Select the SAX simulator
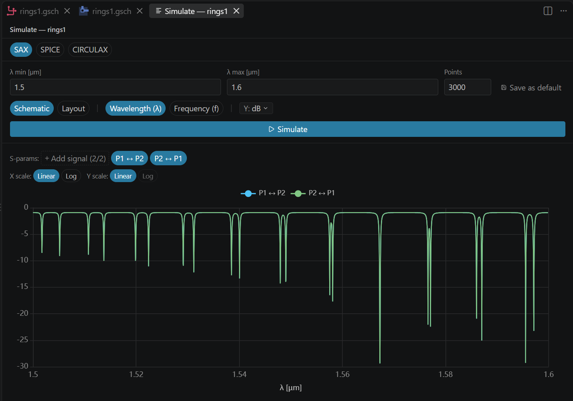 point(21,50)
